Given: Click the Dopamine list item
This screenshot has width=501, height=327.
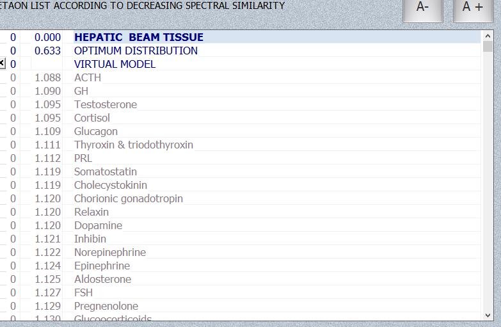Looking at the screenshot, I should (98, 225).
